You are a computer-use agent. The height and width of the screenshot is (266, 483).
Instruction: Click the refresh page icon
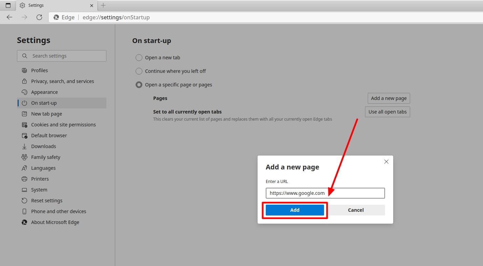(x=39, y=17)
